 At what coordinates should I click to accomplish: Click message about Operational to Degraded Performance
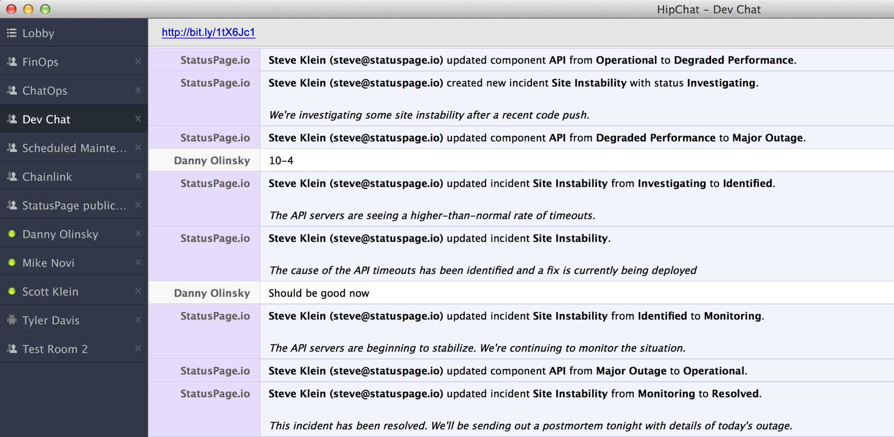click(533, 60)
